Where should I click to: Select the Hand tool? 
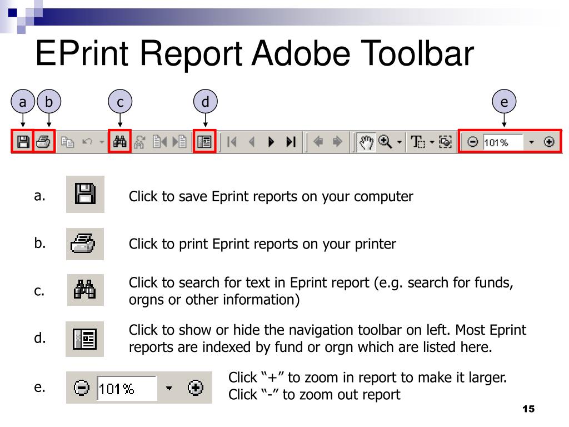[x=366, y=142]
